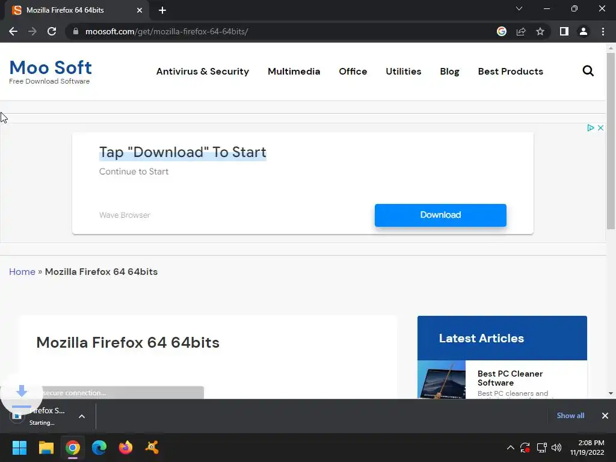Click the Wave Browser advertiser label
The width and height of the screenshot is (616, 462).
point(125,215)
